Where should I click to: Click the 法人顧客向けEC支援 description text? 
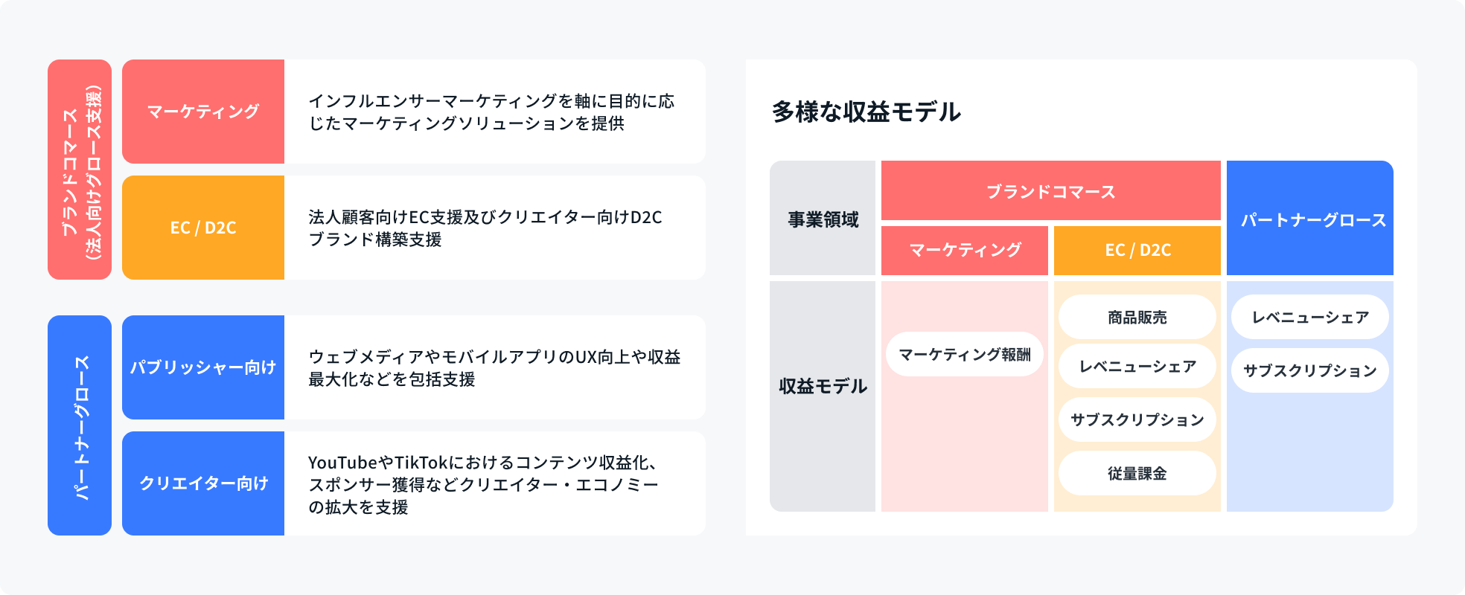click(485, 228)
